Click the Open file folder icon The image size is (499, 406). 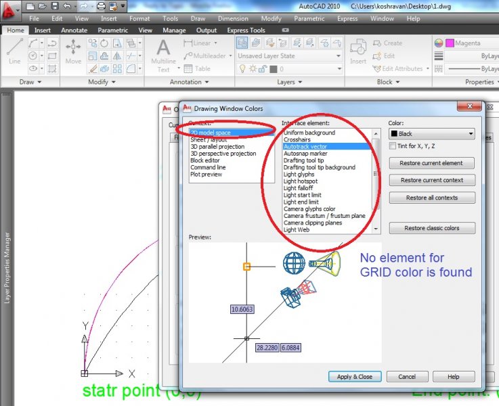[x=43, y=5]
